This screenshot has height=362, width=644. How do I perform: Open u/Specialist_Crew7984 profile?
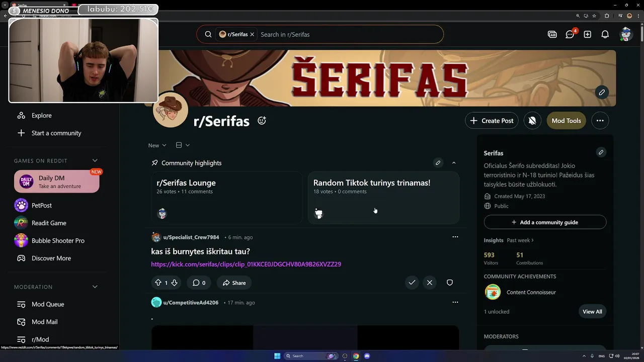[x=191, y=237]
